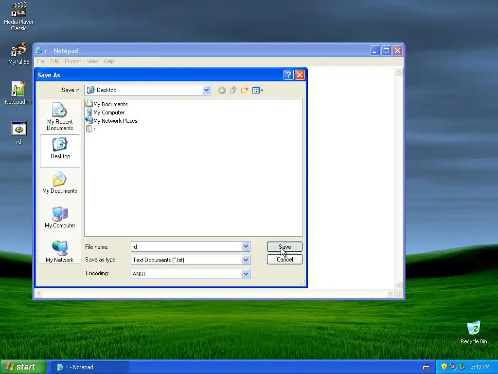Open the Windows start menu
This screenshot has height=374, width=498.
coord(23,367)
